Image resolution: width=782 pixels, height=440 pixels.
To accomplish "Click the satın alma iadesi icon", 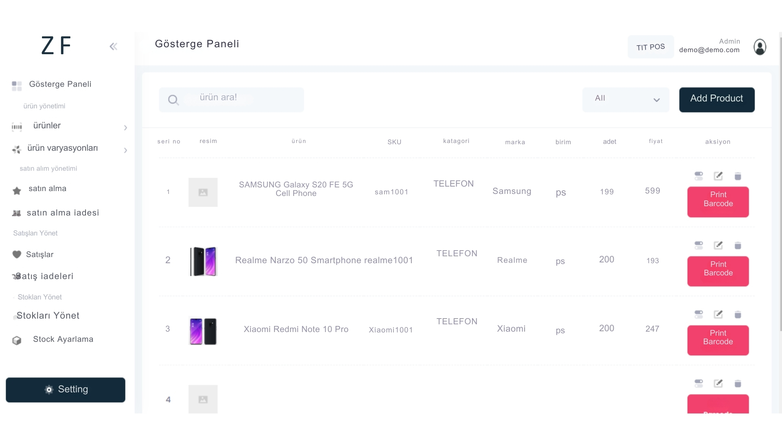I will pos(16,213).
